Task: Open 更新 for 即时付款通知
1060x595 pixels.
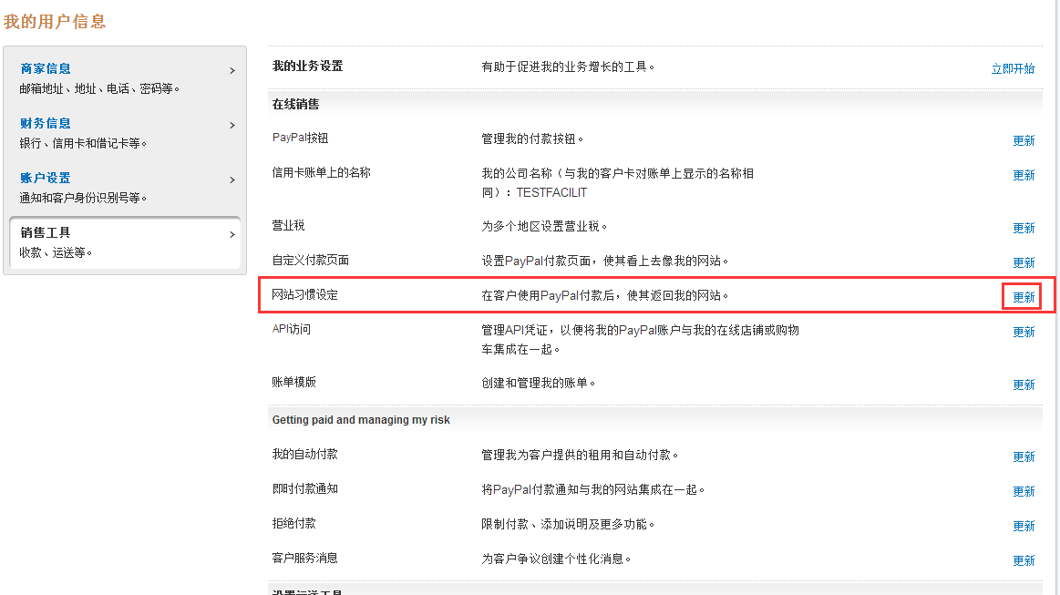Action: (x=1024, y=491)
